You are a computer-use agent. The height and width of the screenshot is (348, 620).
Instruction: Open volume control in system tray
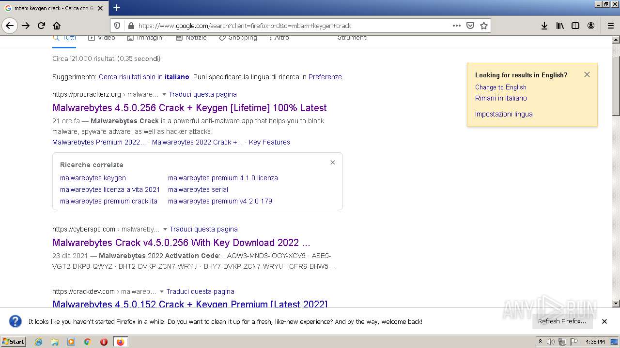tap(551, 342)
